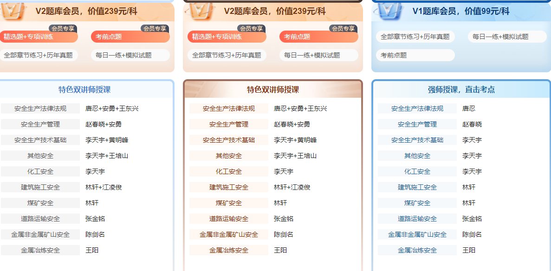Click the 会员专享 tag above middle card's 精选题+专项训练

pos(251,28)
